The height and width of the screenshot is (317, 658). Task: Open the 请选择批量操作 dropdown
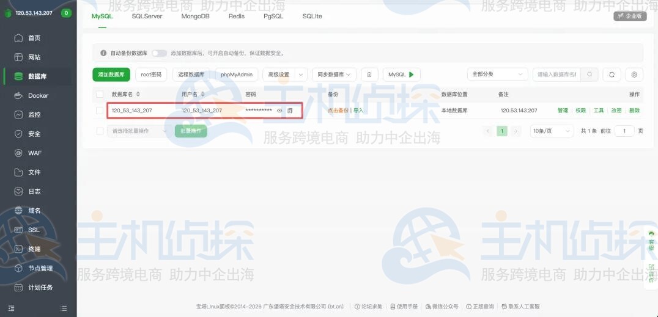pyautogui.click(x=139, y=131)
